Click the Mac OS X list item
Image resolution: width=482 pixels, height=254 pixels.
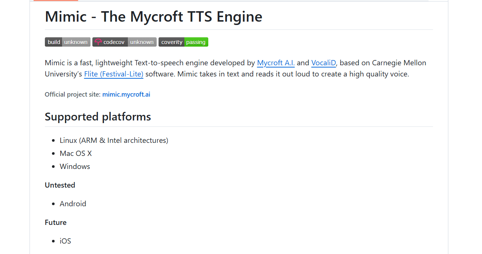(76, 153)
